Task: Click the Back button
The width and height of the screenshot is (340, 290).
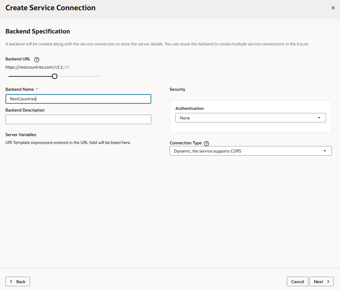Action: (x=17, y=281)
